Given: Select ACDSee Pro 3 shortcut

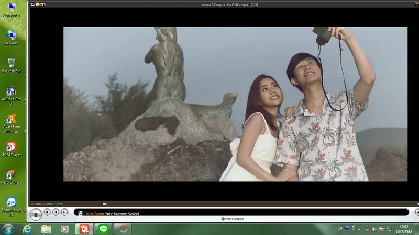Looking at the screenshot, I should pyautogui.click(x=11, y=96).
